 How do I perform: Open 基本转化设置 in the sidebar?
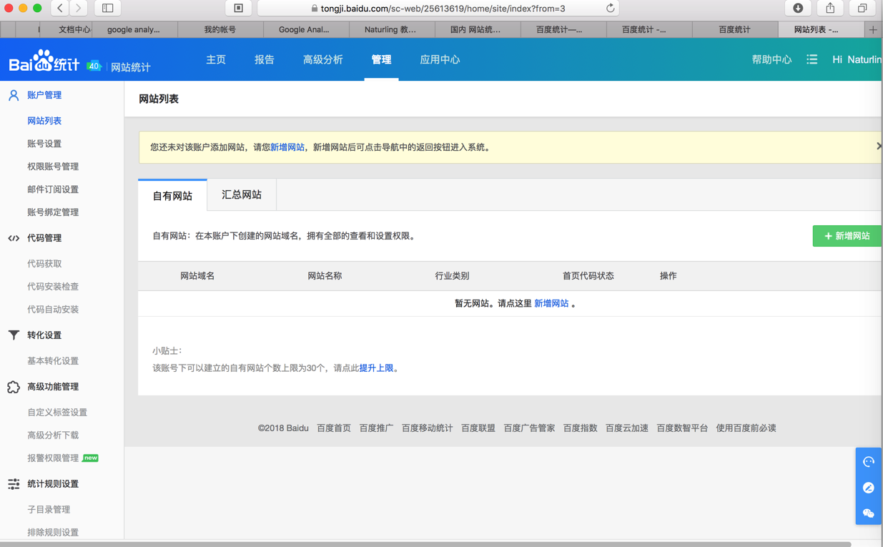(x=53, y=361)
